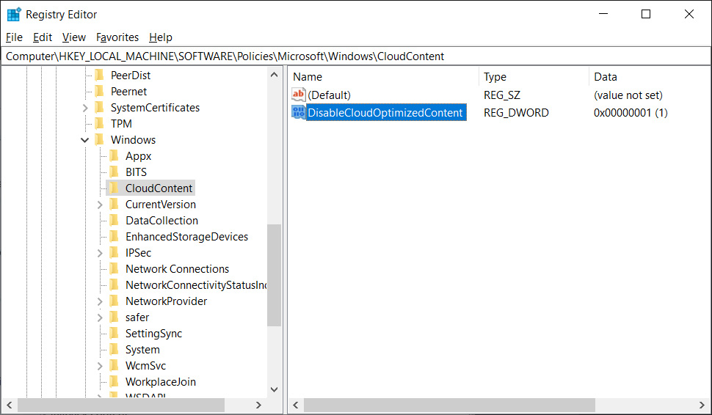Click the EnhancedStorageDevices folder icon
This screenshot has width=712, height=415.
(x=115, y=236)
